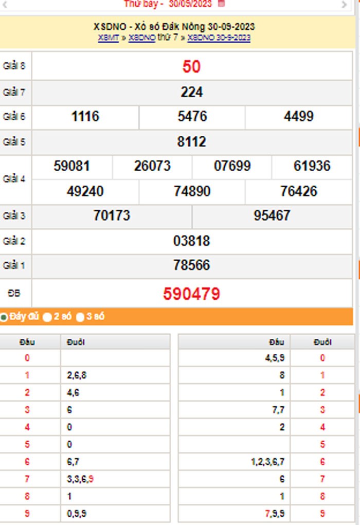Image resolution: width=360 pixels, height=525 pixels.
Task: Click the Giải 1 number 78566
Action: (x=191, y=265)
